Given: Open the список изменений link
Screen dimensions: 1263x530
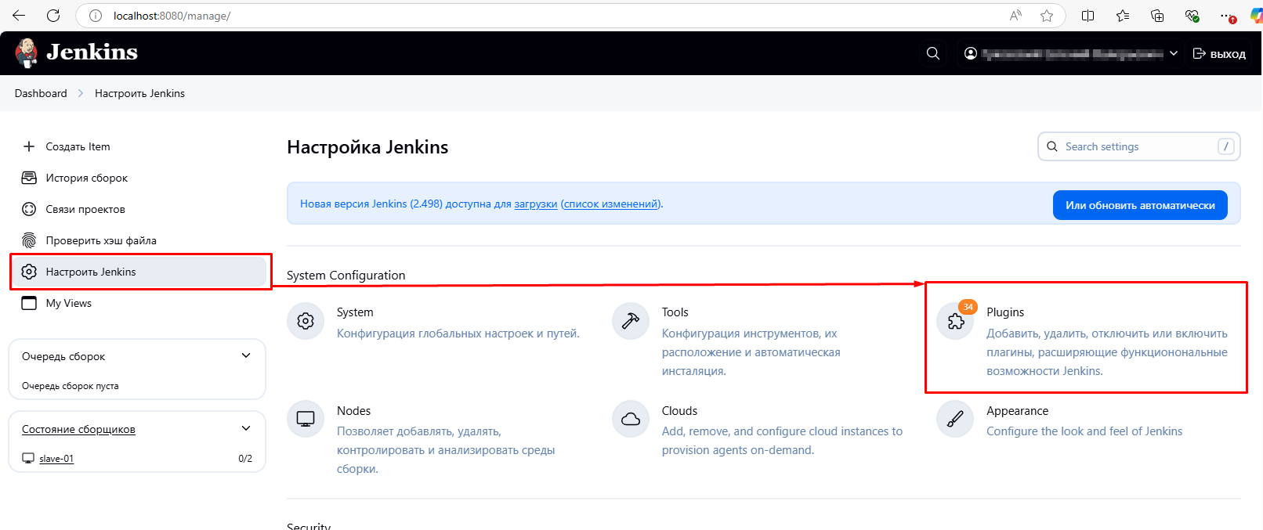Looking at the screenshot, I should click(x=611, y=204).
